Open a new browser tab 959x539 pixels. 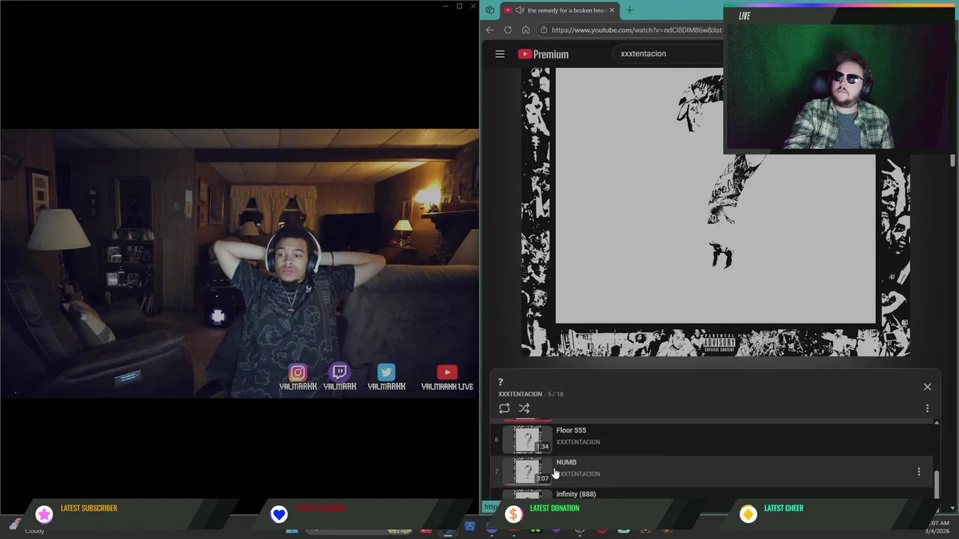pyautogui.click(x=629, y=10)
